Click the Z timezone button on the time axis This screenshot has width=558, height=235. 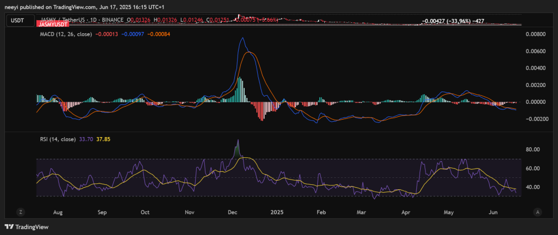click(20, 212)
